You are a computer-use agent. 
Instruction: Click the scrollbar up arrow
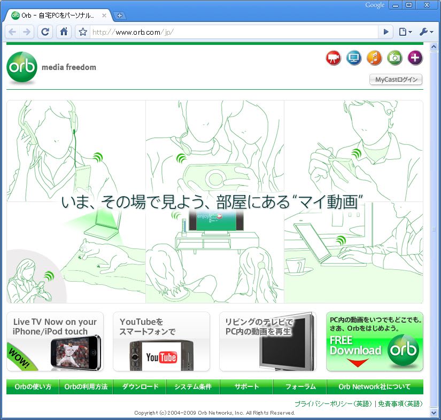[x=434, y=46]
